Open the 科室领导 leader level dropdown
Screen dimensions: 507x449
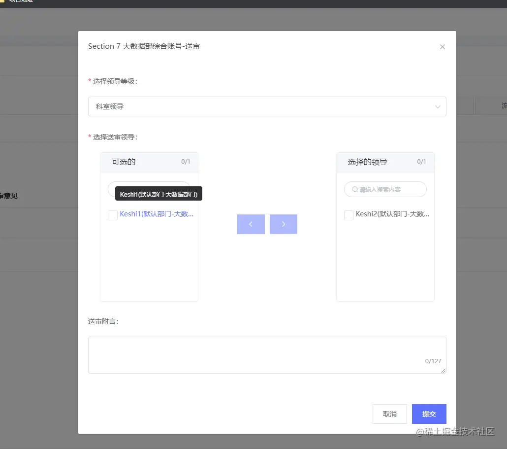coord(267,106)
